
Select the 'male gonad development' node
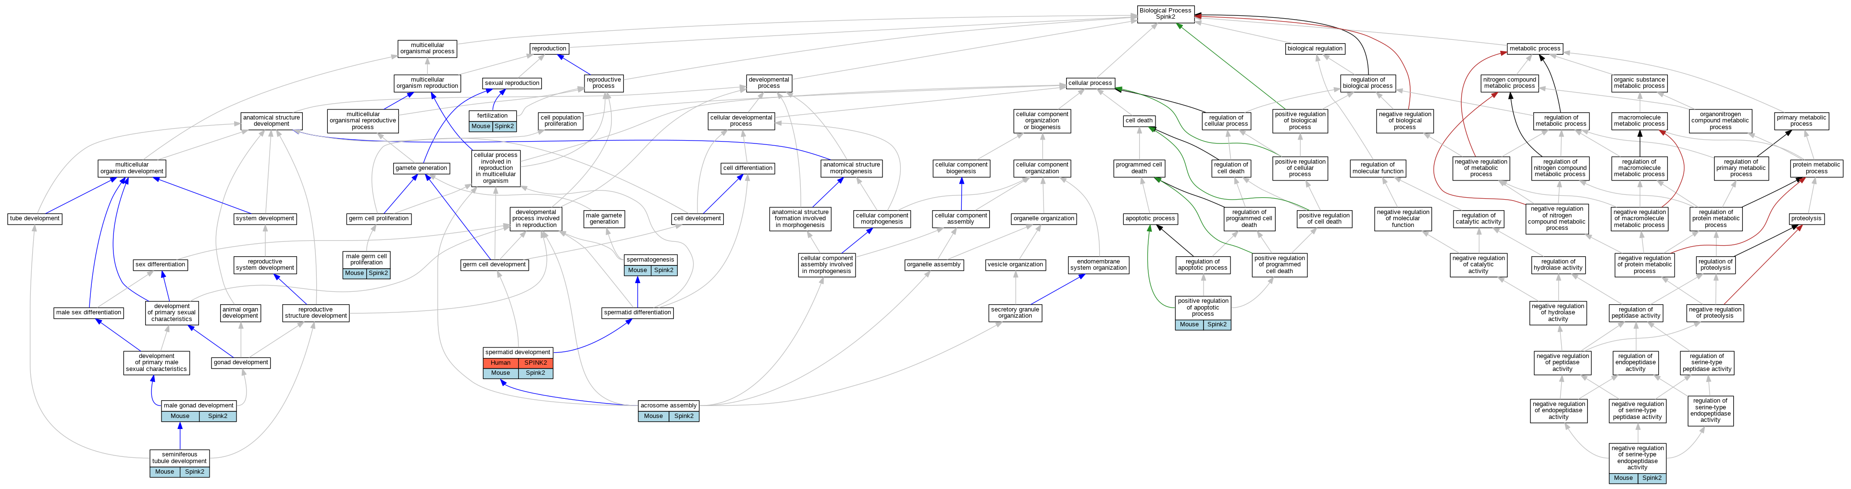(199, 406)
